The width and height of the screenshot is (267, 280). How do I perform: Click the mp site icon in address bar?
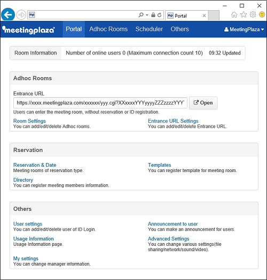click(32, 15)
